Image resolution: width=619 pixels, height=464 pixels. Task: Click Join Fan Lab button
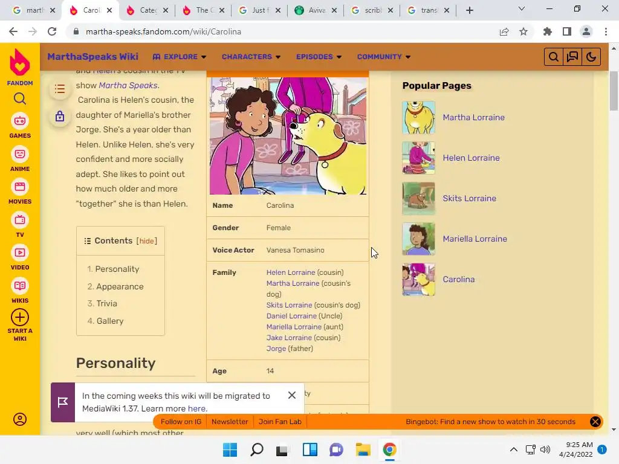(280, 422)
